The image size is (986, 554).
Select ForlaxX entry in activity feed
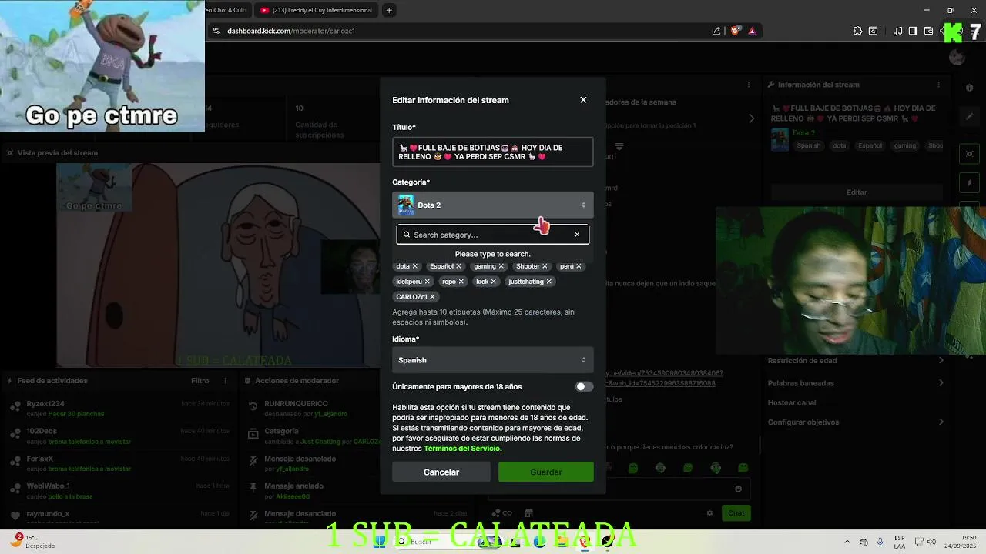click(119, 463)
